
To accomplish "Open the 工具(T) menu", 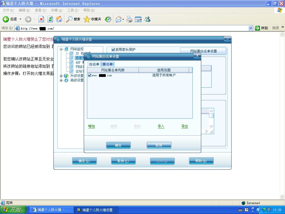I will coord(73,10).
